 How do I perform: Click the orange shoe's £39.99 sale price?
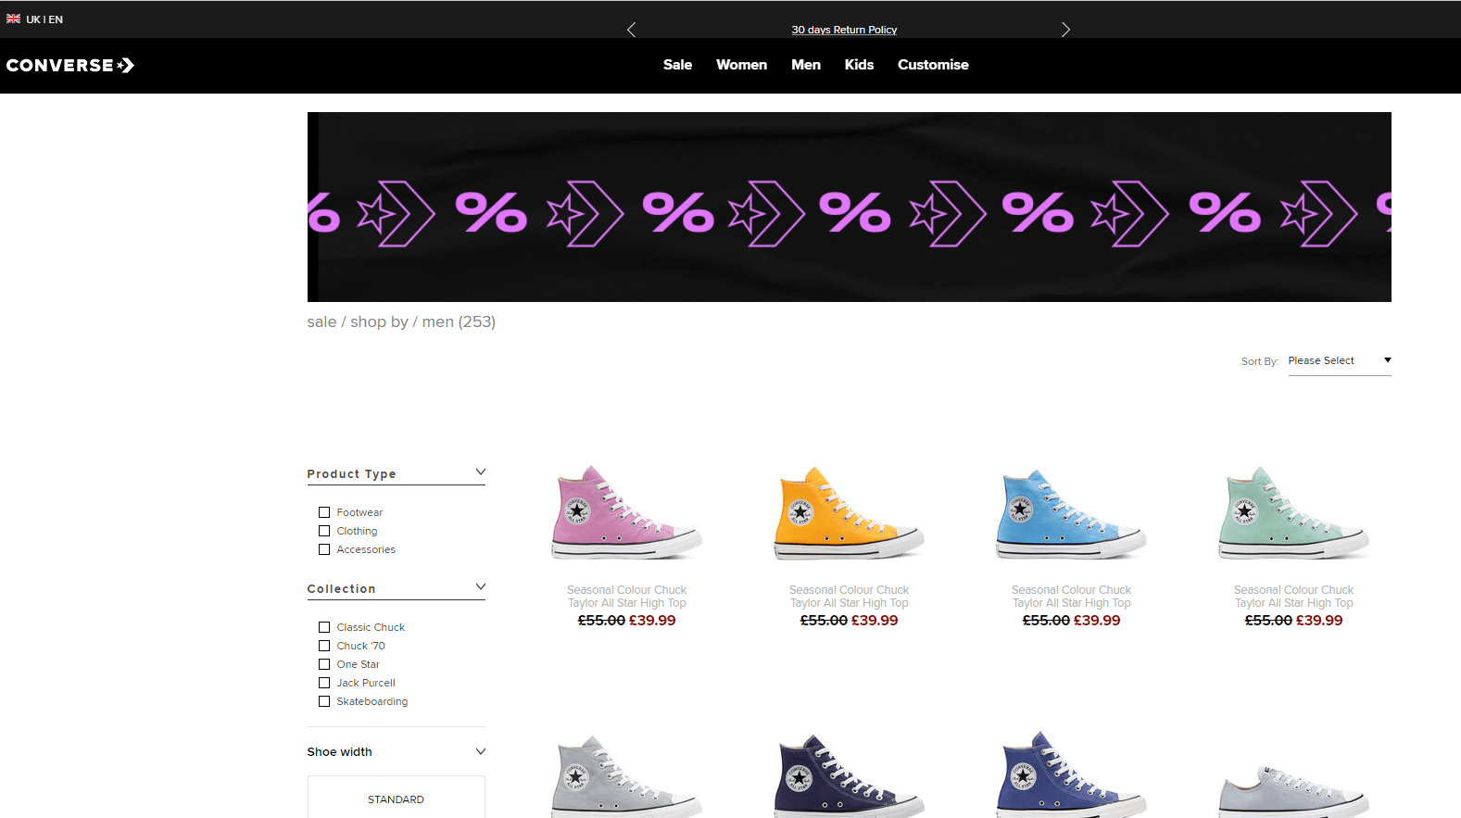tap(875, 621)
